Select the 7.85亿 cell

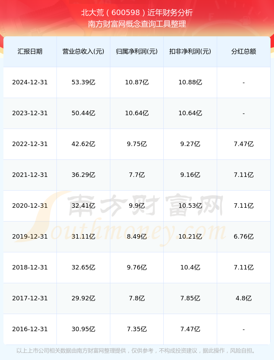point(190,299)
